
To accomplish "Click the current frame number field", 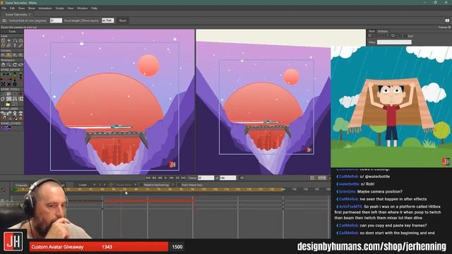I will click(206, 178).
